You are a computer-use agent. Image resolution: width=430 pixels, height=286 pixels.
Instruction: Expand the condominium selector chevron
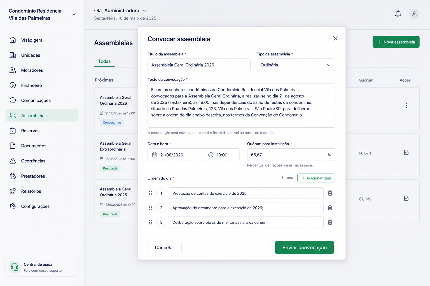click(x=74, y=14)
